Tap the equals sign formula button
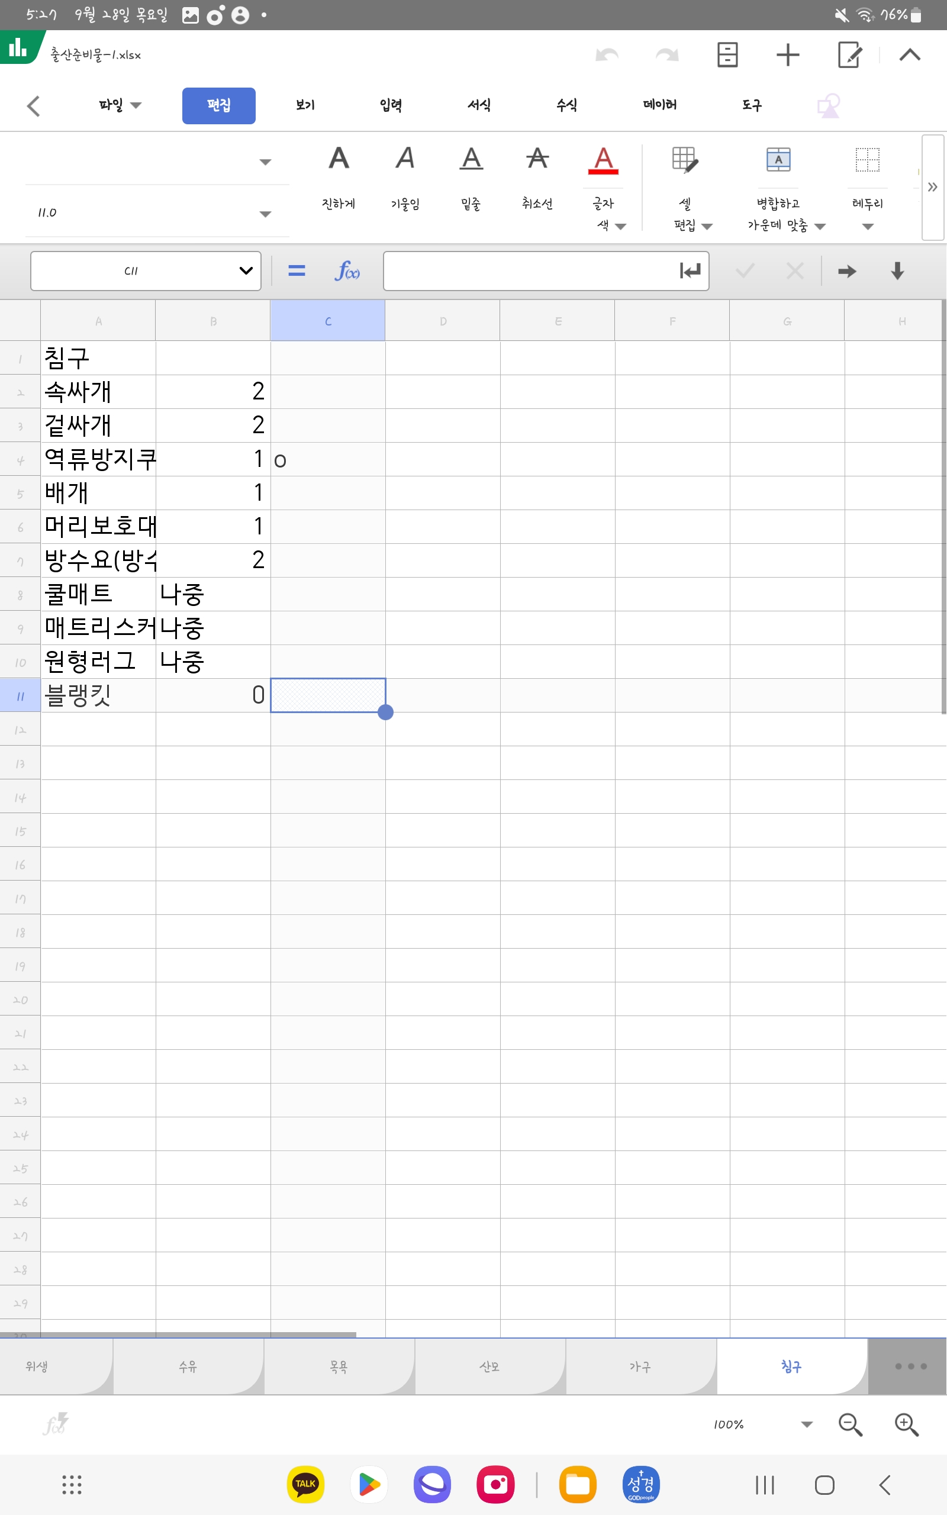 [x=297, y=271]
